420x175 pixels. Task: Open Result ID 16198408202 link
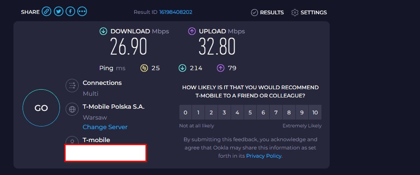tap(176, 12)
